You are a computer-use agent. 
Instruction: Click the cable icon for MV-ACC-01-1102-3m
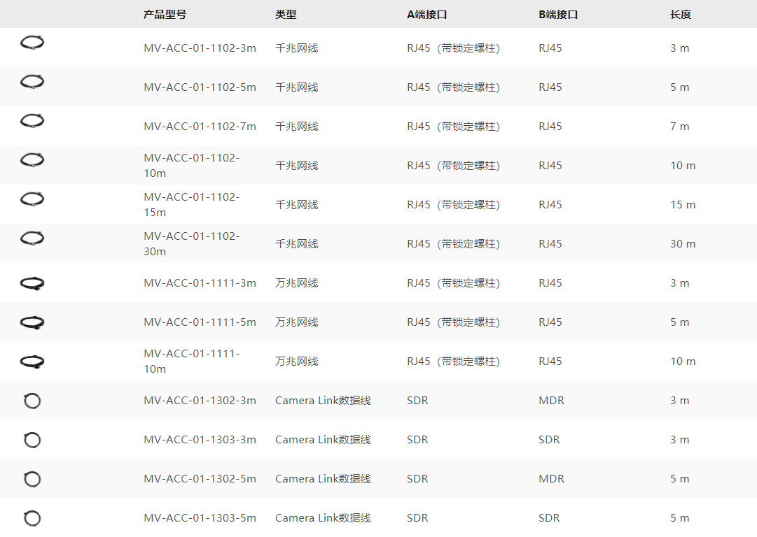click(x=32, y=43)
